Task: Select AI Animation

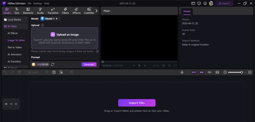Action: coord(14,54)
